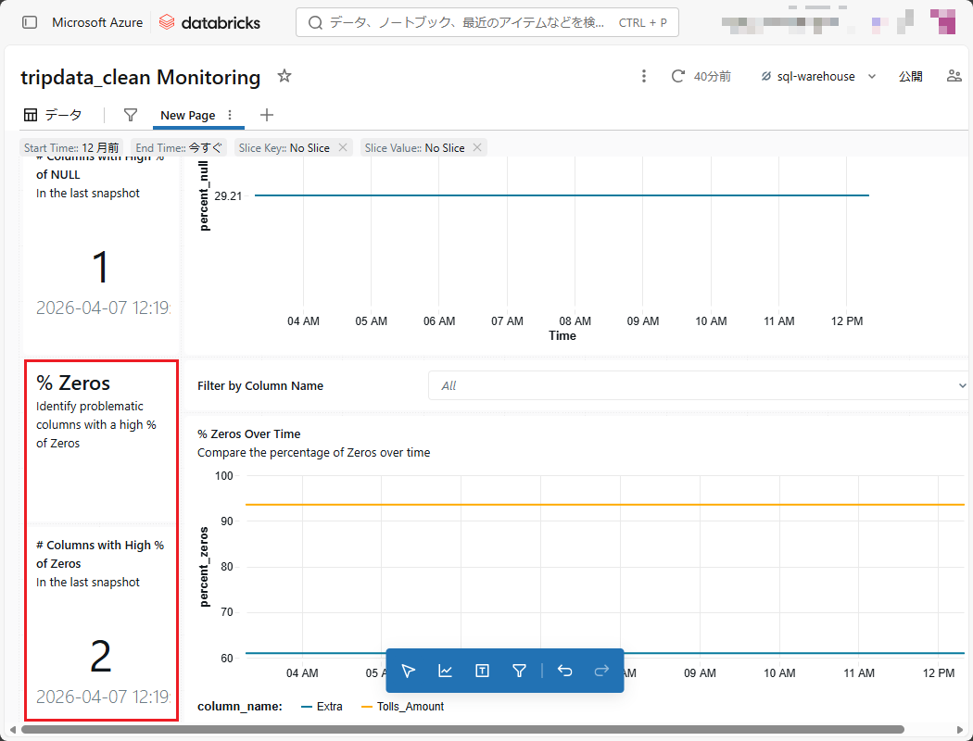Open the Filter by Column Name dropdown

pyautogui.click(x=697, y=385)
